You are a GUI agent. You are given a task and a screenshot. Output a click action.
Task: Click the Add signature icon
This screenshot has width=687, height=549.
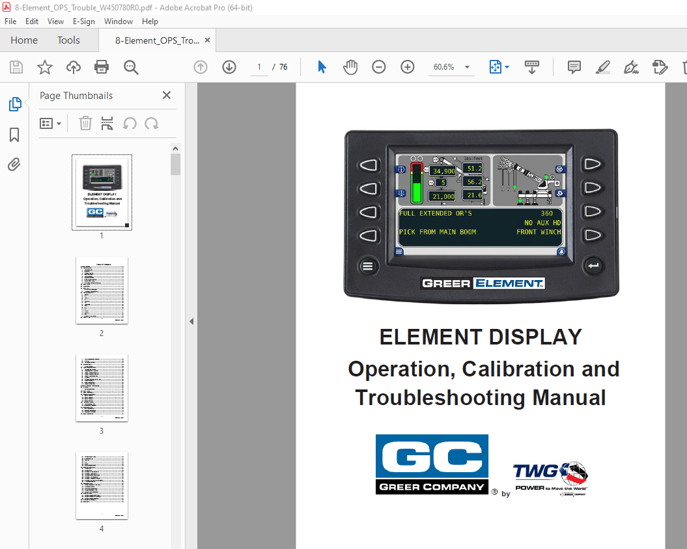coord(631,67)
